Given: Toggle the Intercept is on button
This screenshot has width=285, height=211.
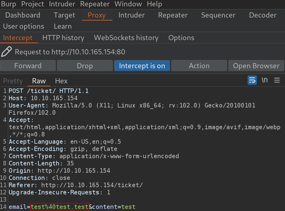Looking at the screenshot, I should [x=142, y=66].
